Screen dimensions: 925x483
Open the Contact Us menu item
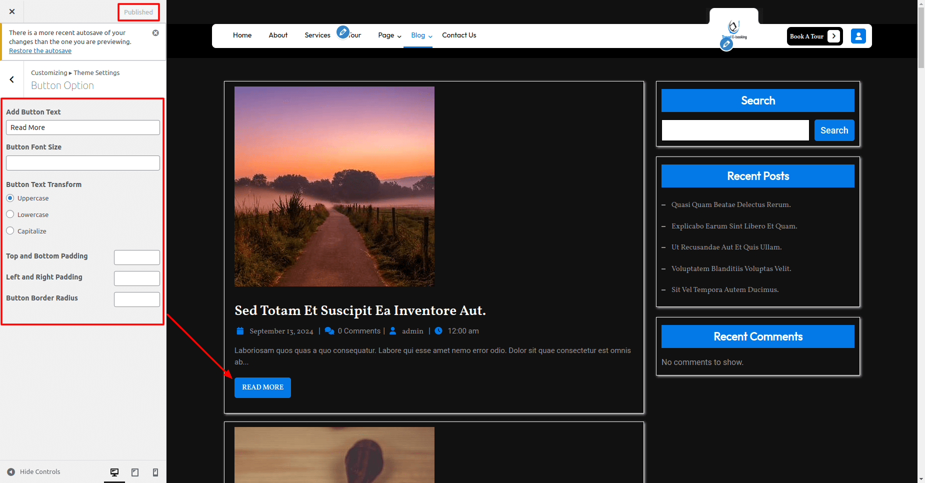[x=458, y=35]
